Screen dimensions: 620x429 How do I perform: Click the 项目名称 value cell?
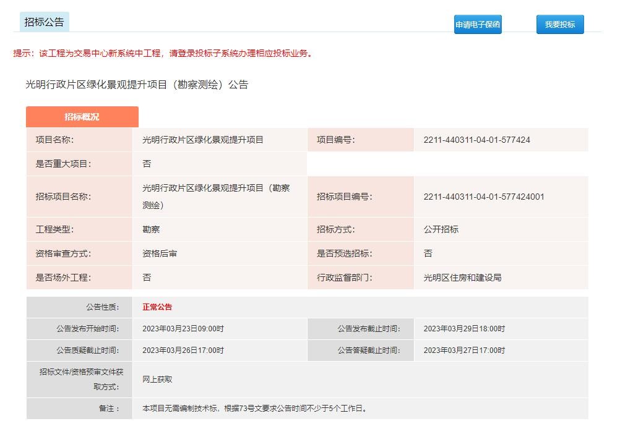pos(203,140)
